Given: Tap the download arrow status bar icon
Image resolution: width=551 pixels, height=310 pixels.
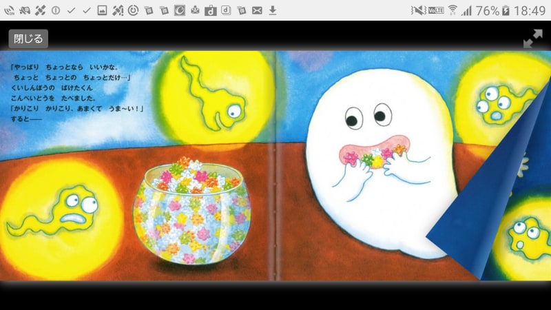Looking at the screenshot, I should [x=272, y=10].
